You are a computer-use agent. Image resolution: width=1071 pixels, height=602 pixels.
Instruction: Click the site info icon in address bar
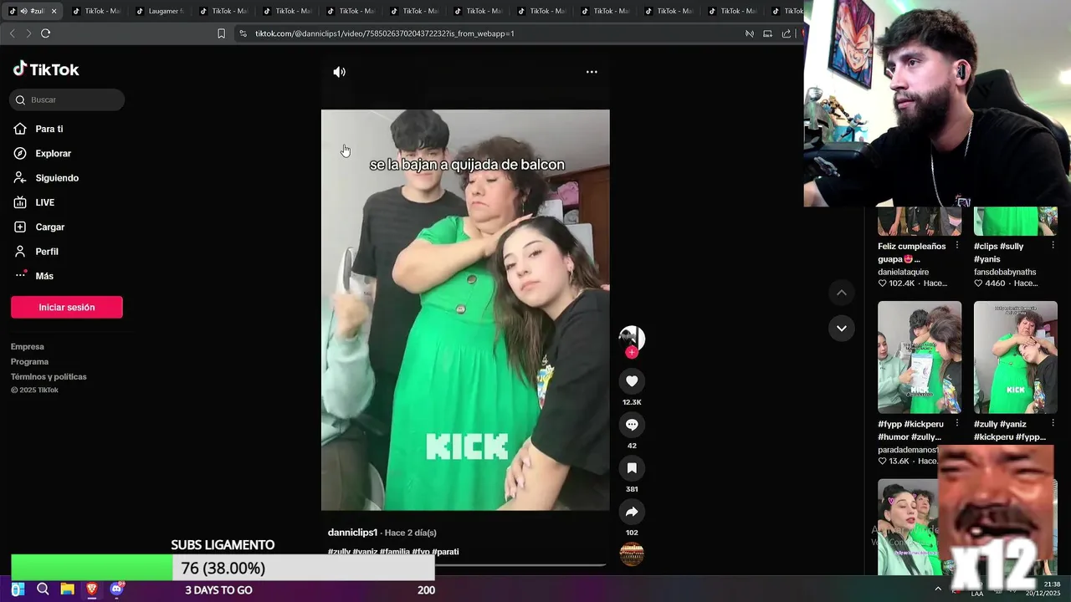243,33
